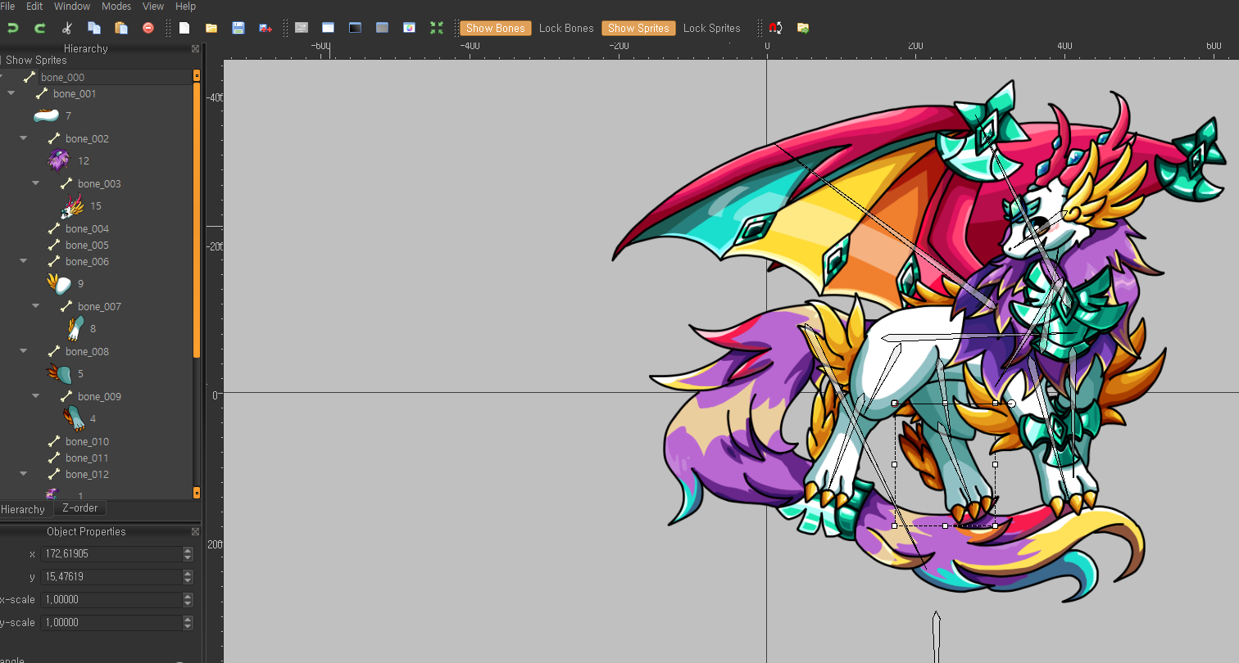The width and height of the screenshot is (1239, 663).
Task: Click the scissors cut icon
Action: [67, 28]
